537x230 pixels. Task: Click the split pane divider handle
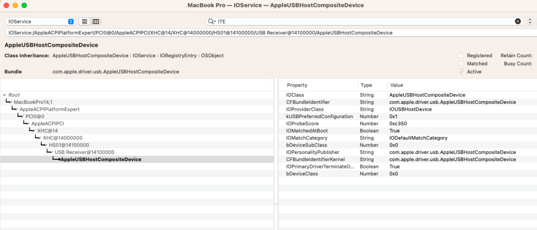275,204
